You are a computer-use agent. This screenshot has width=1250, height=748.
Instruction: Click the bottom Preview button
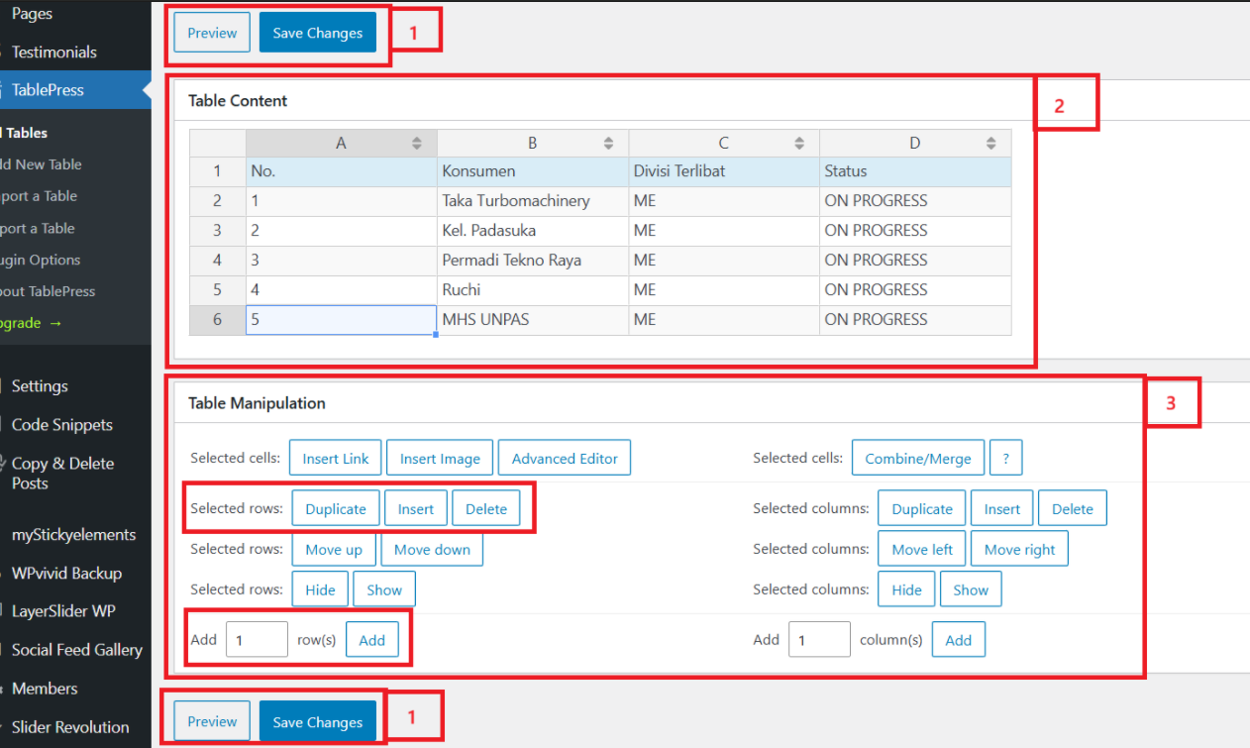click(212, 722)
